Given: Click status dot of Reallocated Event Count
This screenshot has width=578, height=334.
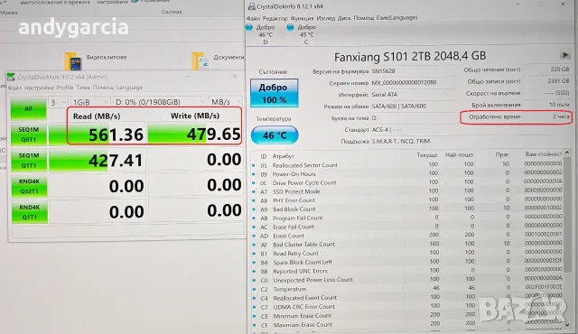Looking at the screenshot, I should [254, 298].
